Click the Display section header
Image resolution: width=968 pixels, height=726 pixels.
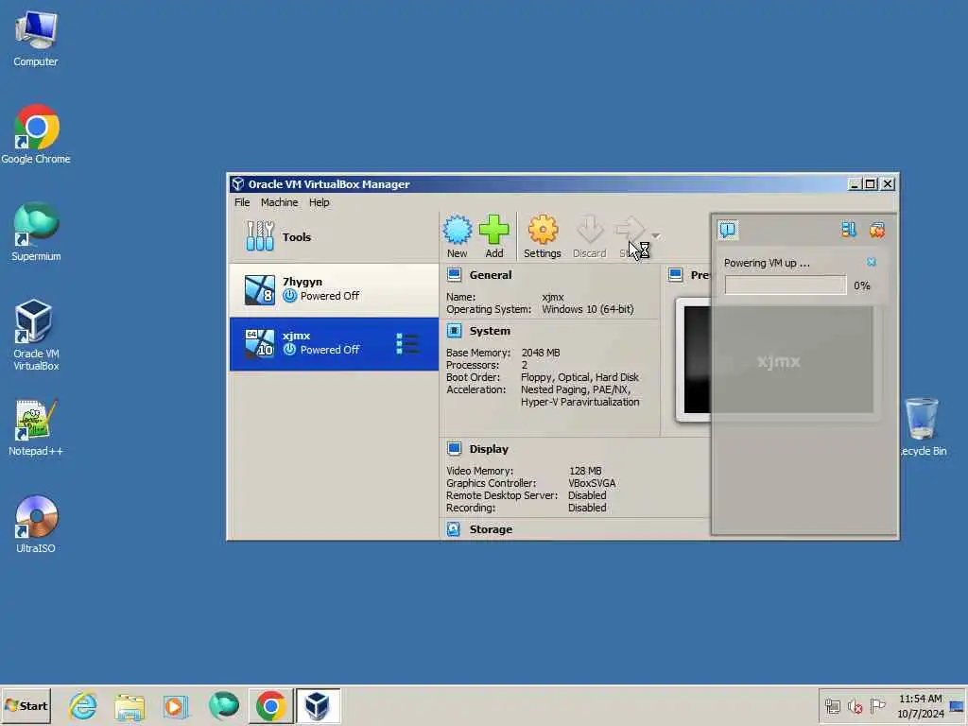point(489,449)
